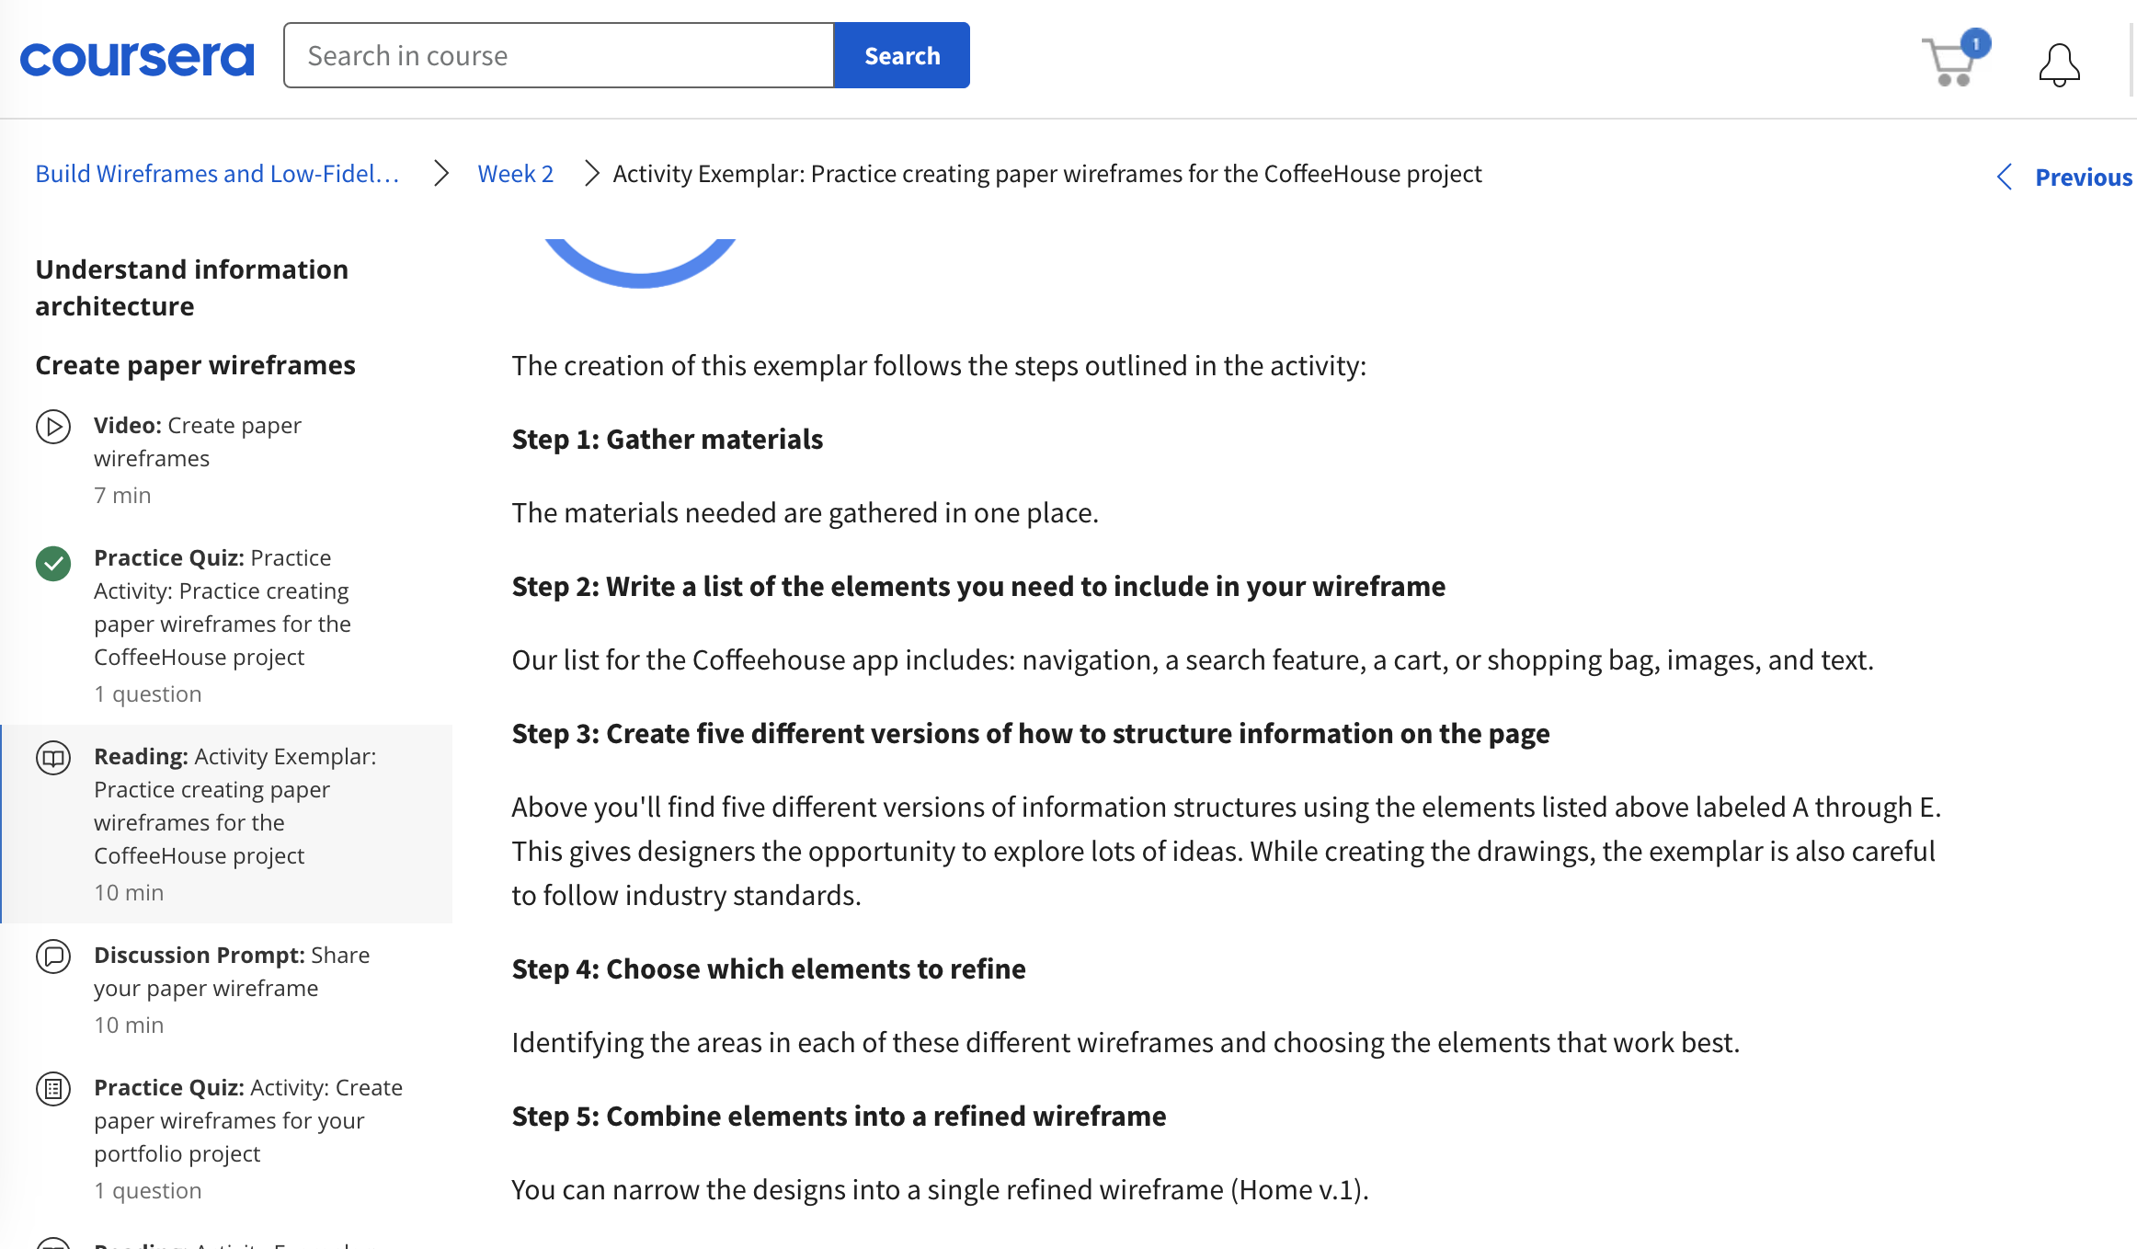Click the Previous left chevron arrow
Viewport: 2137px width, 1249px height.
click(x=2005, y=177)
